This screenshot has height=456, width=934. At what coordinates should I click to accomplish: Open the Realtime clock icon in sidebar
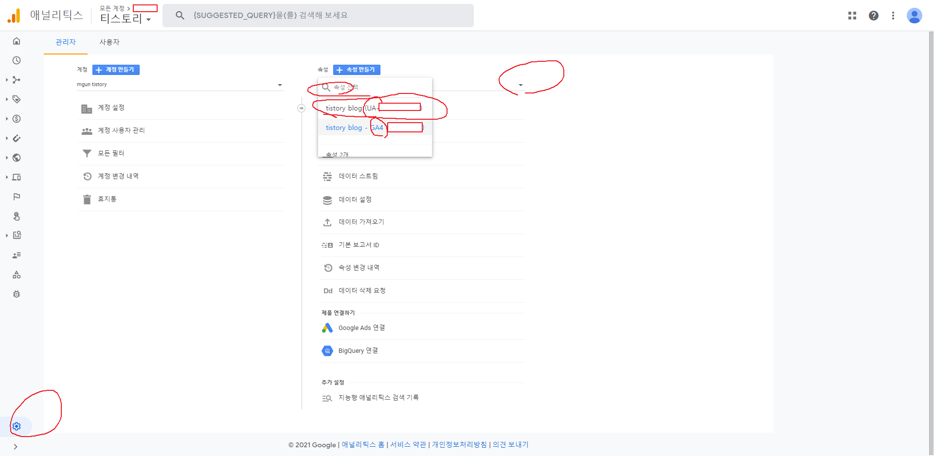[x=17, y=60]
